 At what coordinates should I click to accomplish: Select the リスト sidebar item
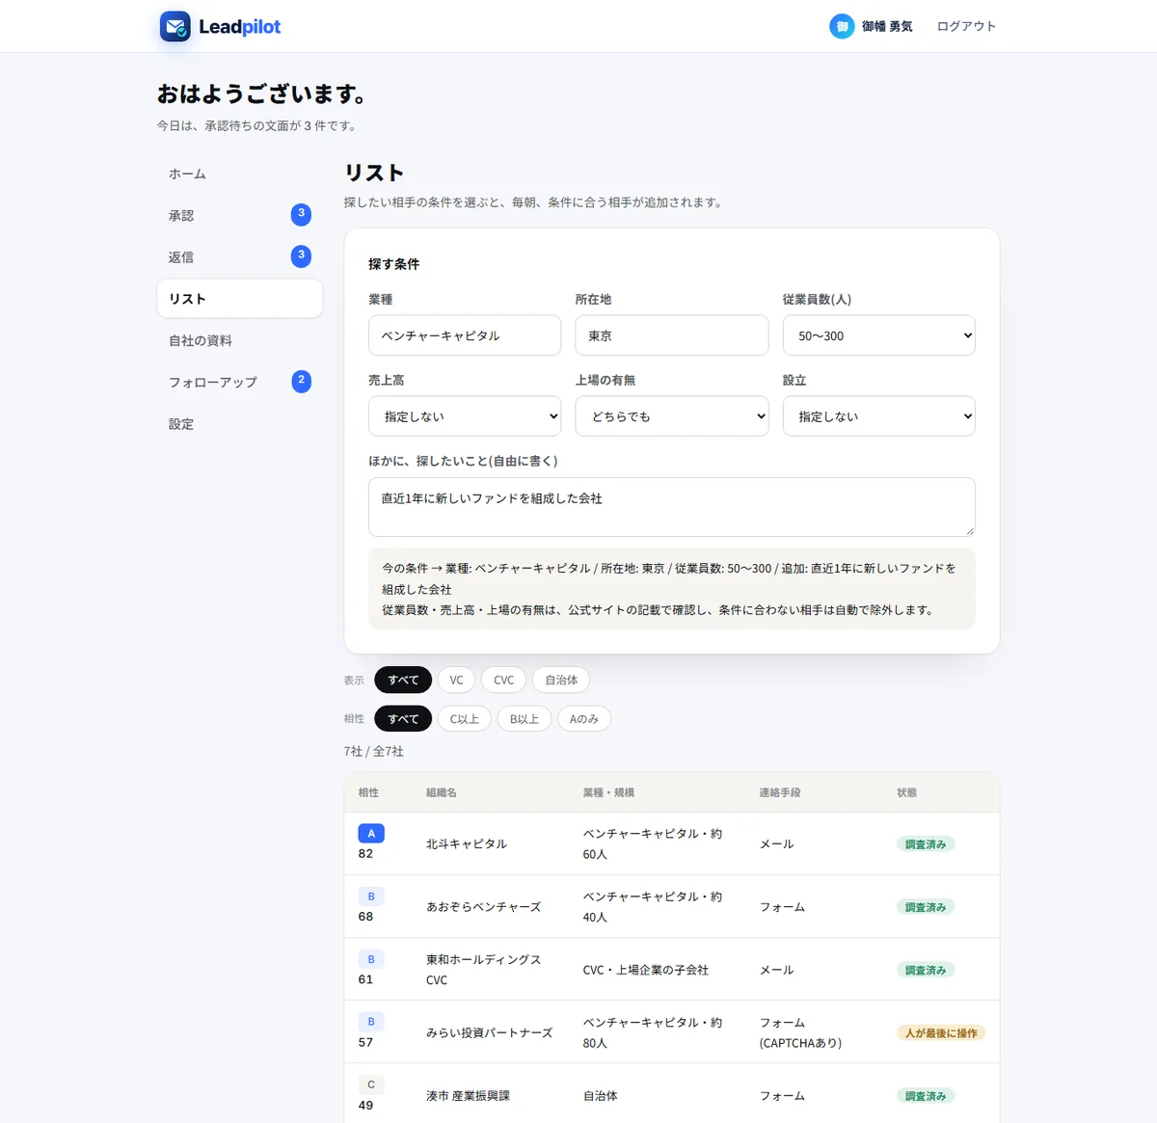click(x=239, y=299)
